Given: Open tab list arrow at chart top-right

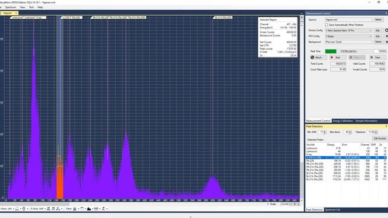Looking at the screenshot, I should (x=302, y=13).
